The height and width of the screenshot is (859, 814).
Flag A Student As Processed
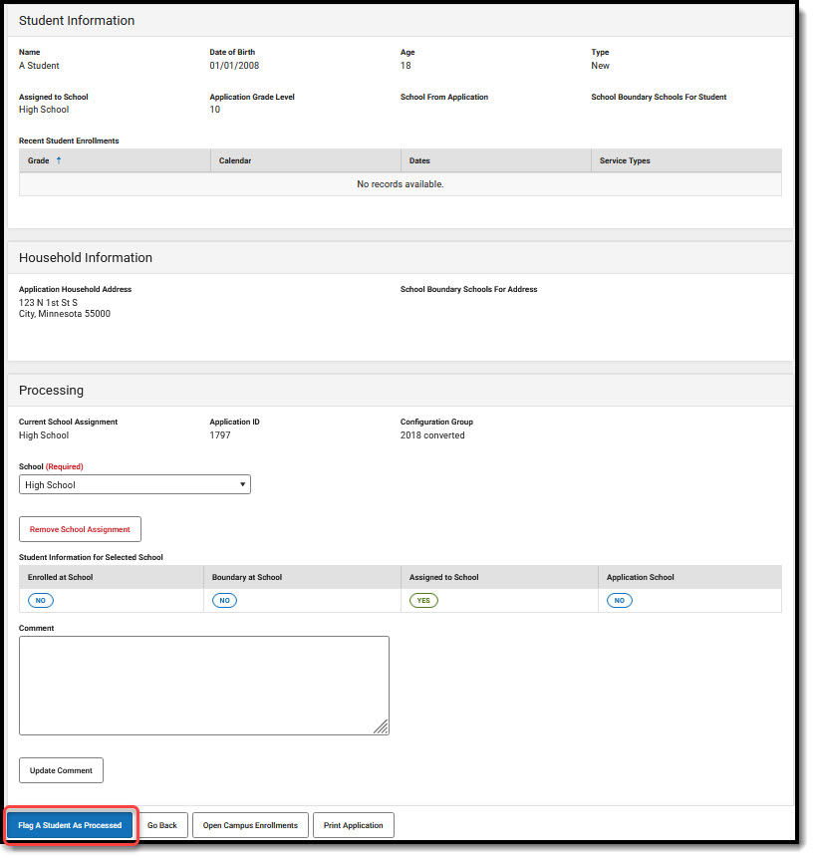[70, 825]
